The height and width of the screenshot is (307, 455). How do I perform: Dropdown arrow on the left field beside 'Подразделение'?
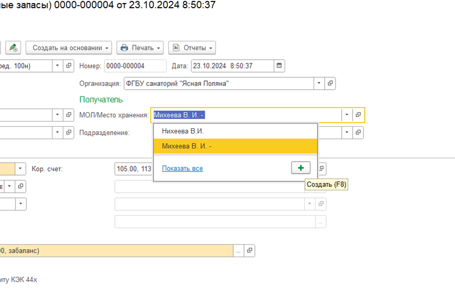(x=58, y=132)
